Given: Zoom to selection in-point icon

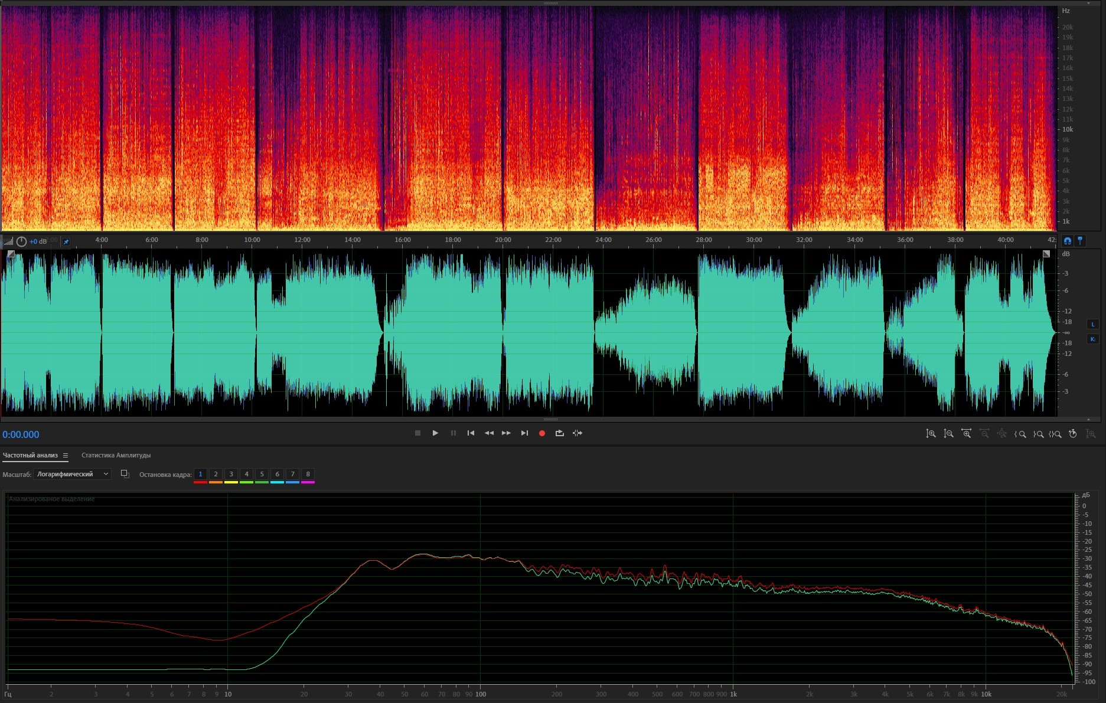Looking at the screenshot, I should [1020, 434].
